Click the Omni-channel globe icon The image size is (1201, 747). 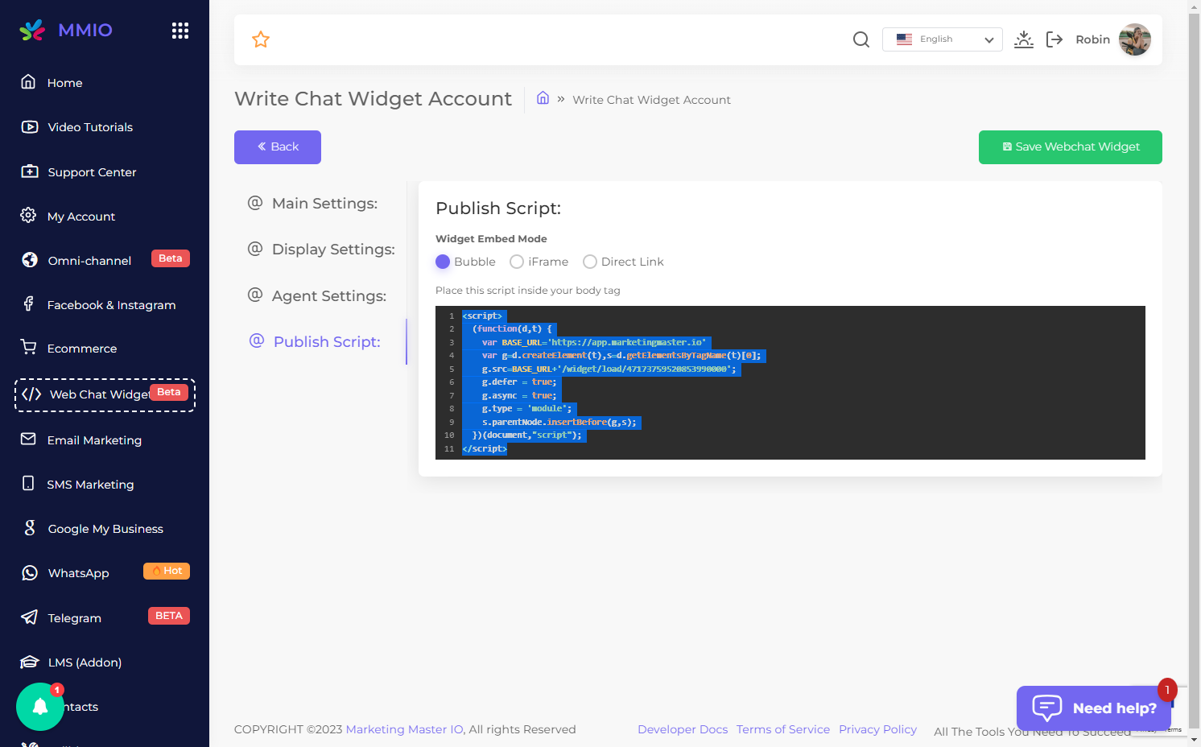pos(30,259)
